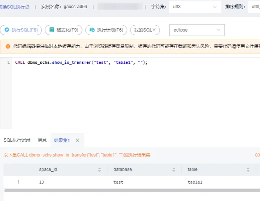
Task: Click editor line number 1 gutter
Action: coord(9,62)
